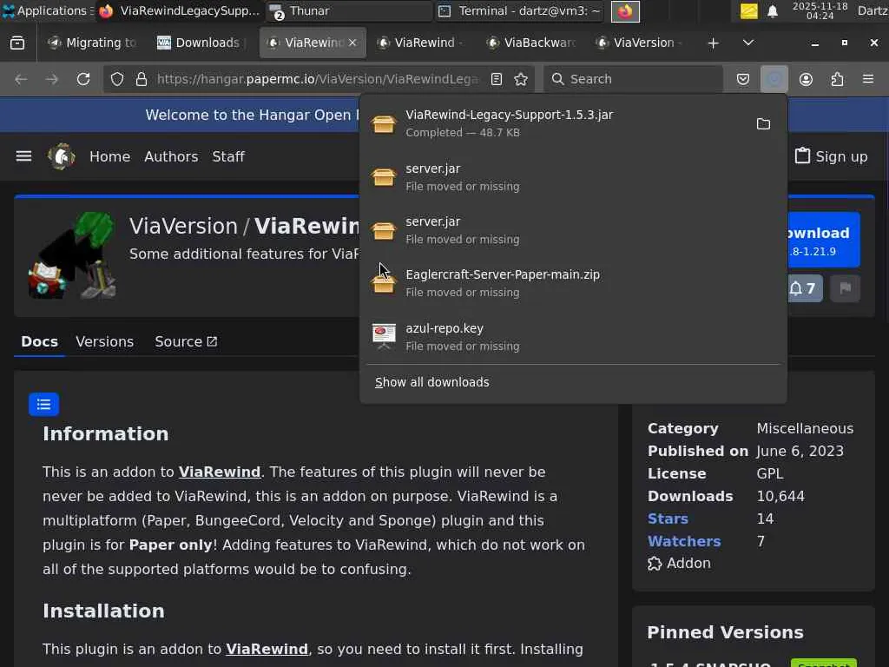Go forward one page
Image resolution: width=889 pixels, height=667 pixels.
point(51,79)
